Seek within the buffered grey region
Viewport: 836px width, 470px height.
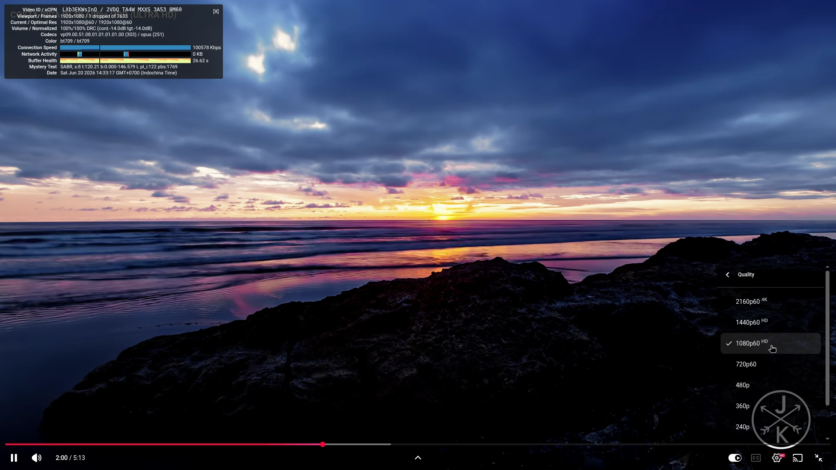pyautogui.click(x=358, y=444)
